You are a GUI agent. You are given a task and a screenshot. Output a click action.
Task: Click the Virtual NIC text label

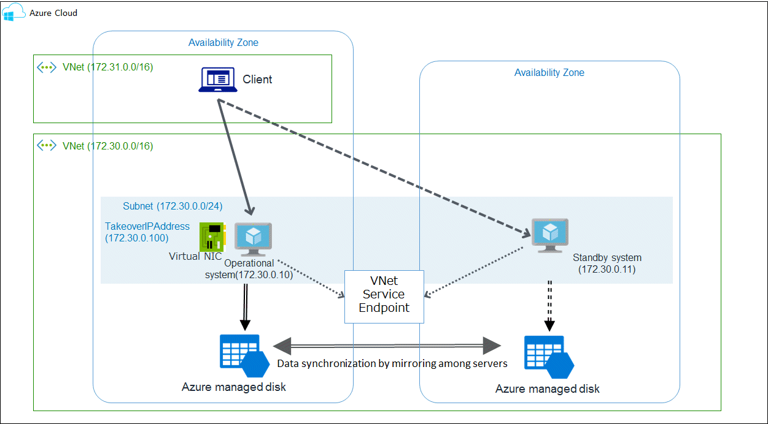[195, 256]
